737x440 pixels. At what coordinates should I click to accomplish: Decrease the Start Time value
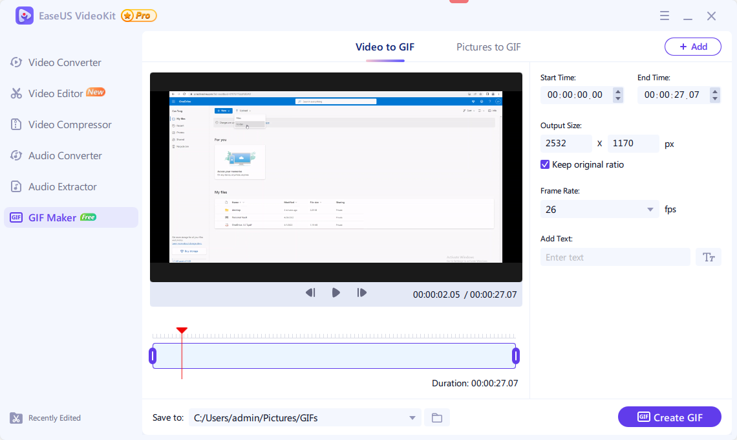(618, 99)
